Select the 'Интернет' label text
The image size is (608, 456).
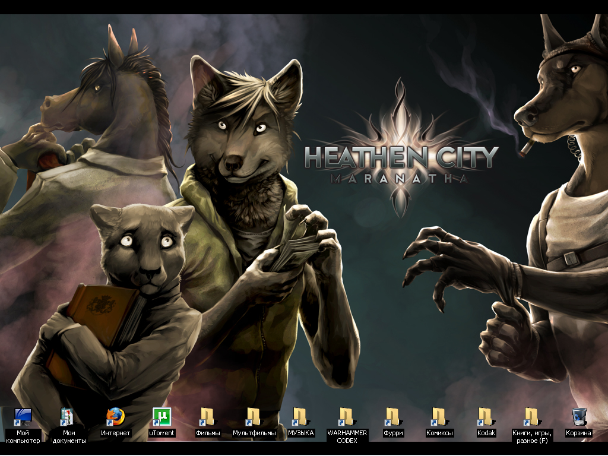tap(115, 433)
